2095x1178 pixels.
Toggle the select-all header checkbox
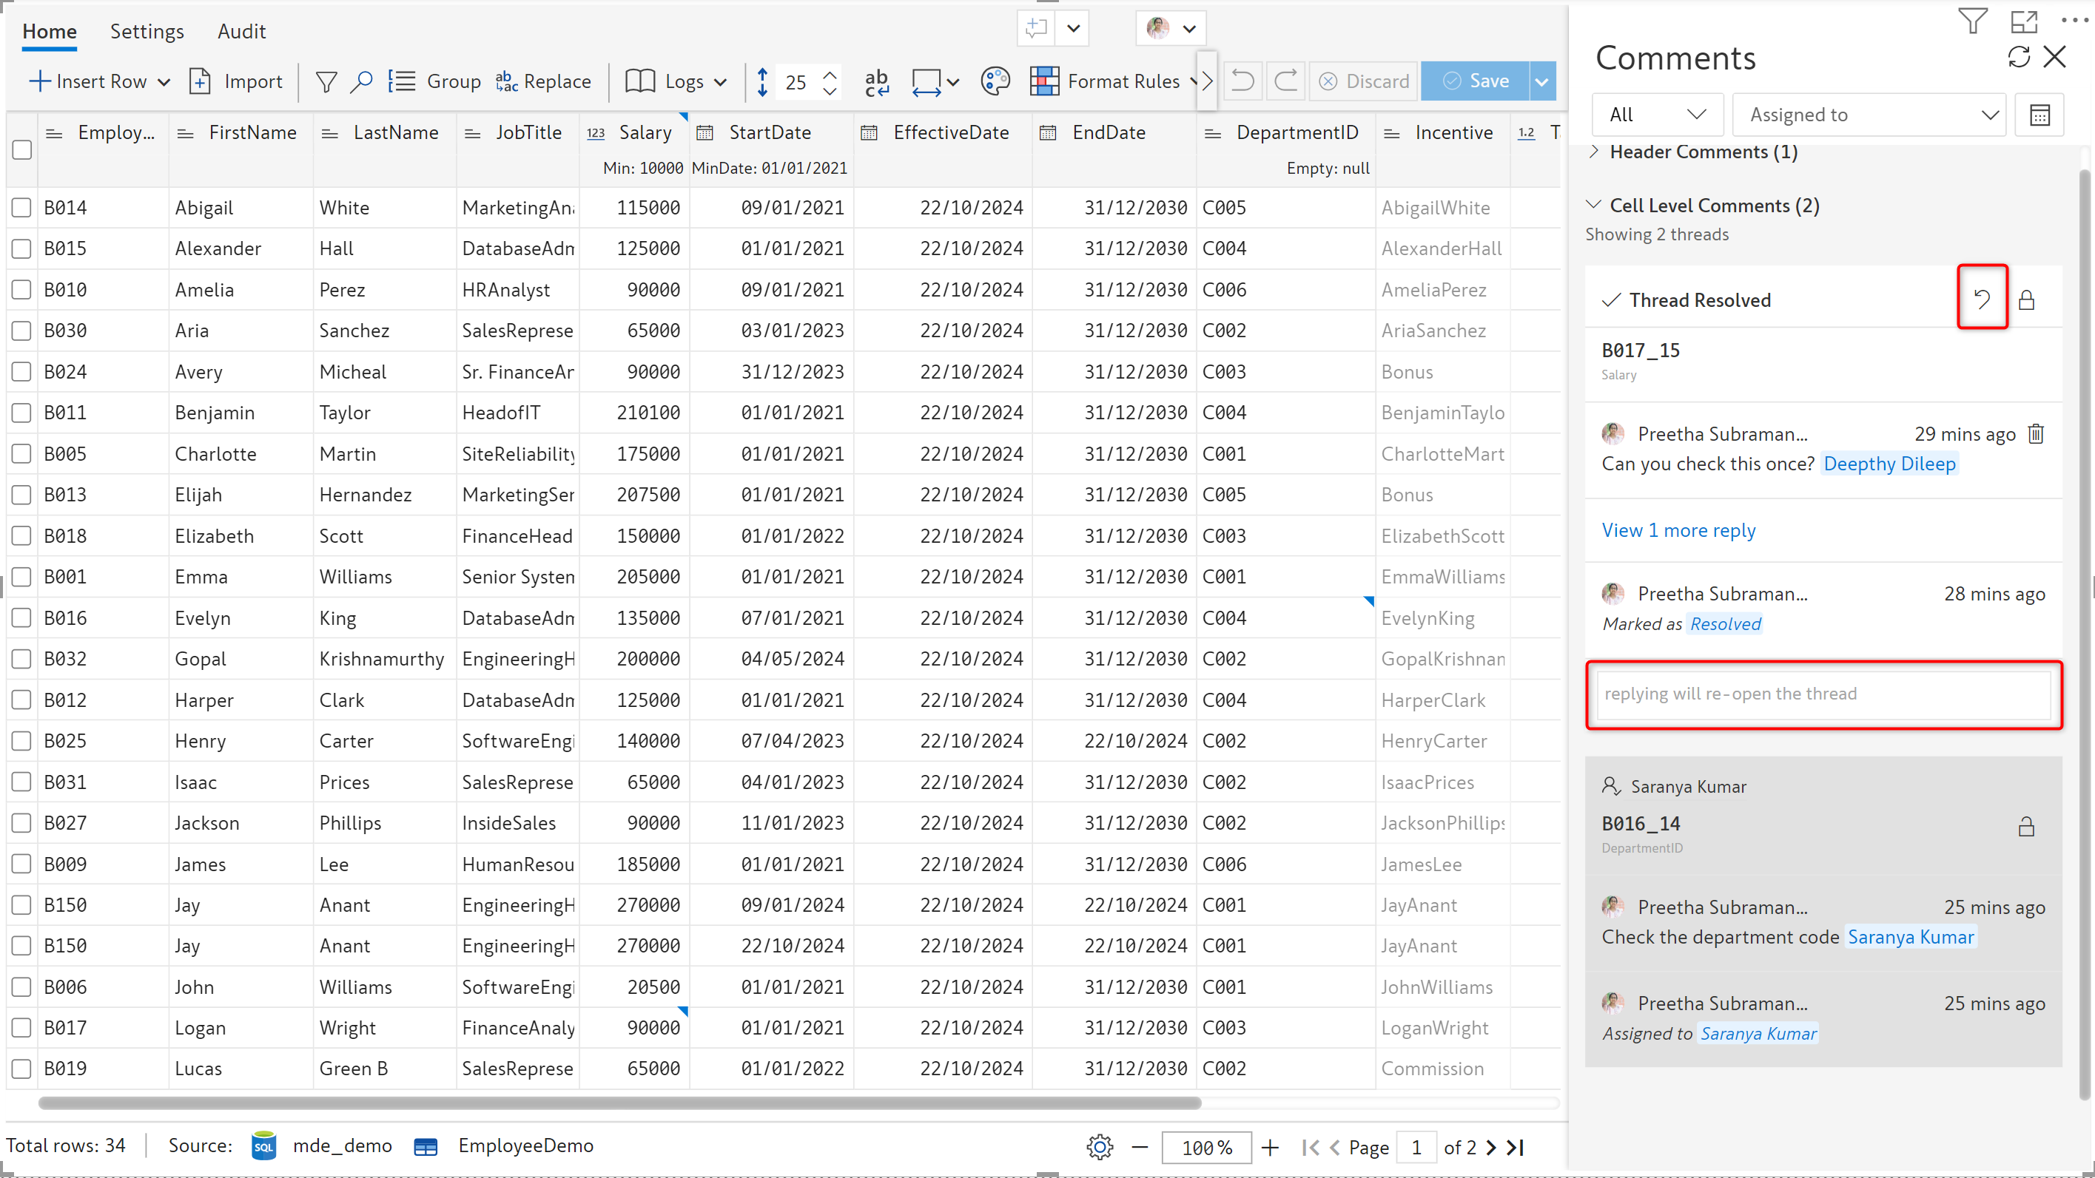pos(22,149)
